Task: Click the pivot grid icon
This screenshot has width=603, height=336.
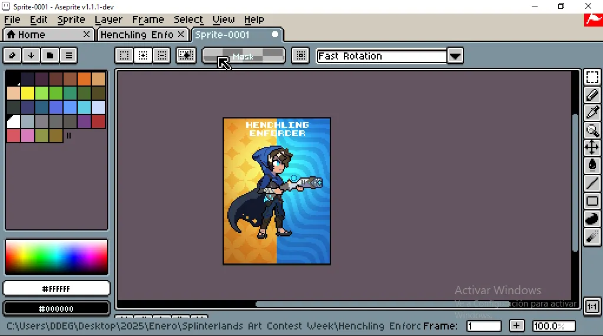Action: (300, 55)
